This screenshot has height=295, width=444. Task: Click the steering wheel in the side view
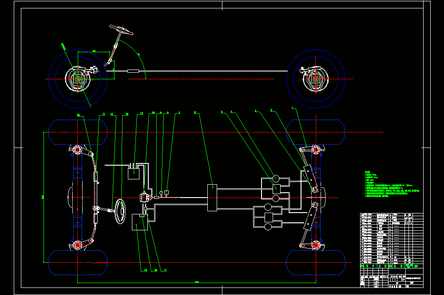[x=122, y=30]
